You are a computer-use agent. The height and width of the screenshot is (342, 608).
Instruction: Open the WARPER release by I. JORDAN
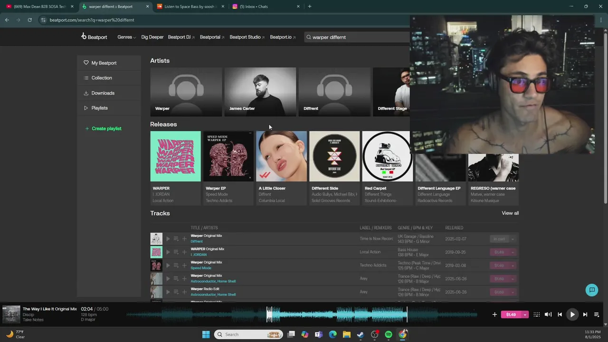click(x=175, y=156)
